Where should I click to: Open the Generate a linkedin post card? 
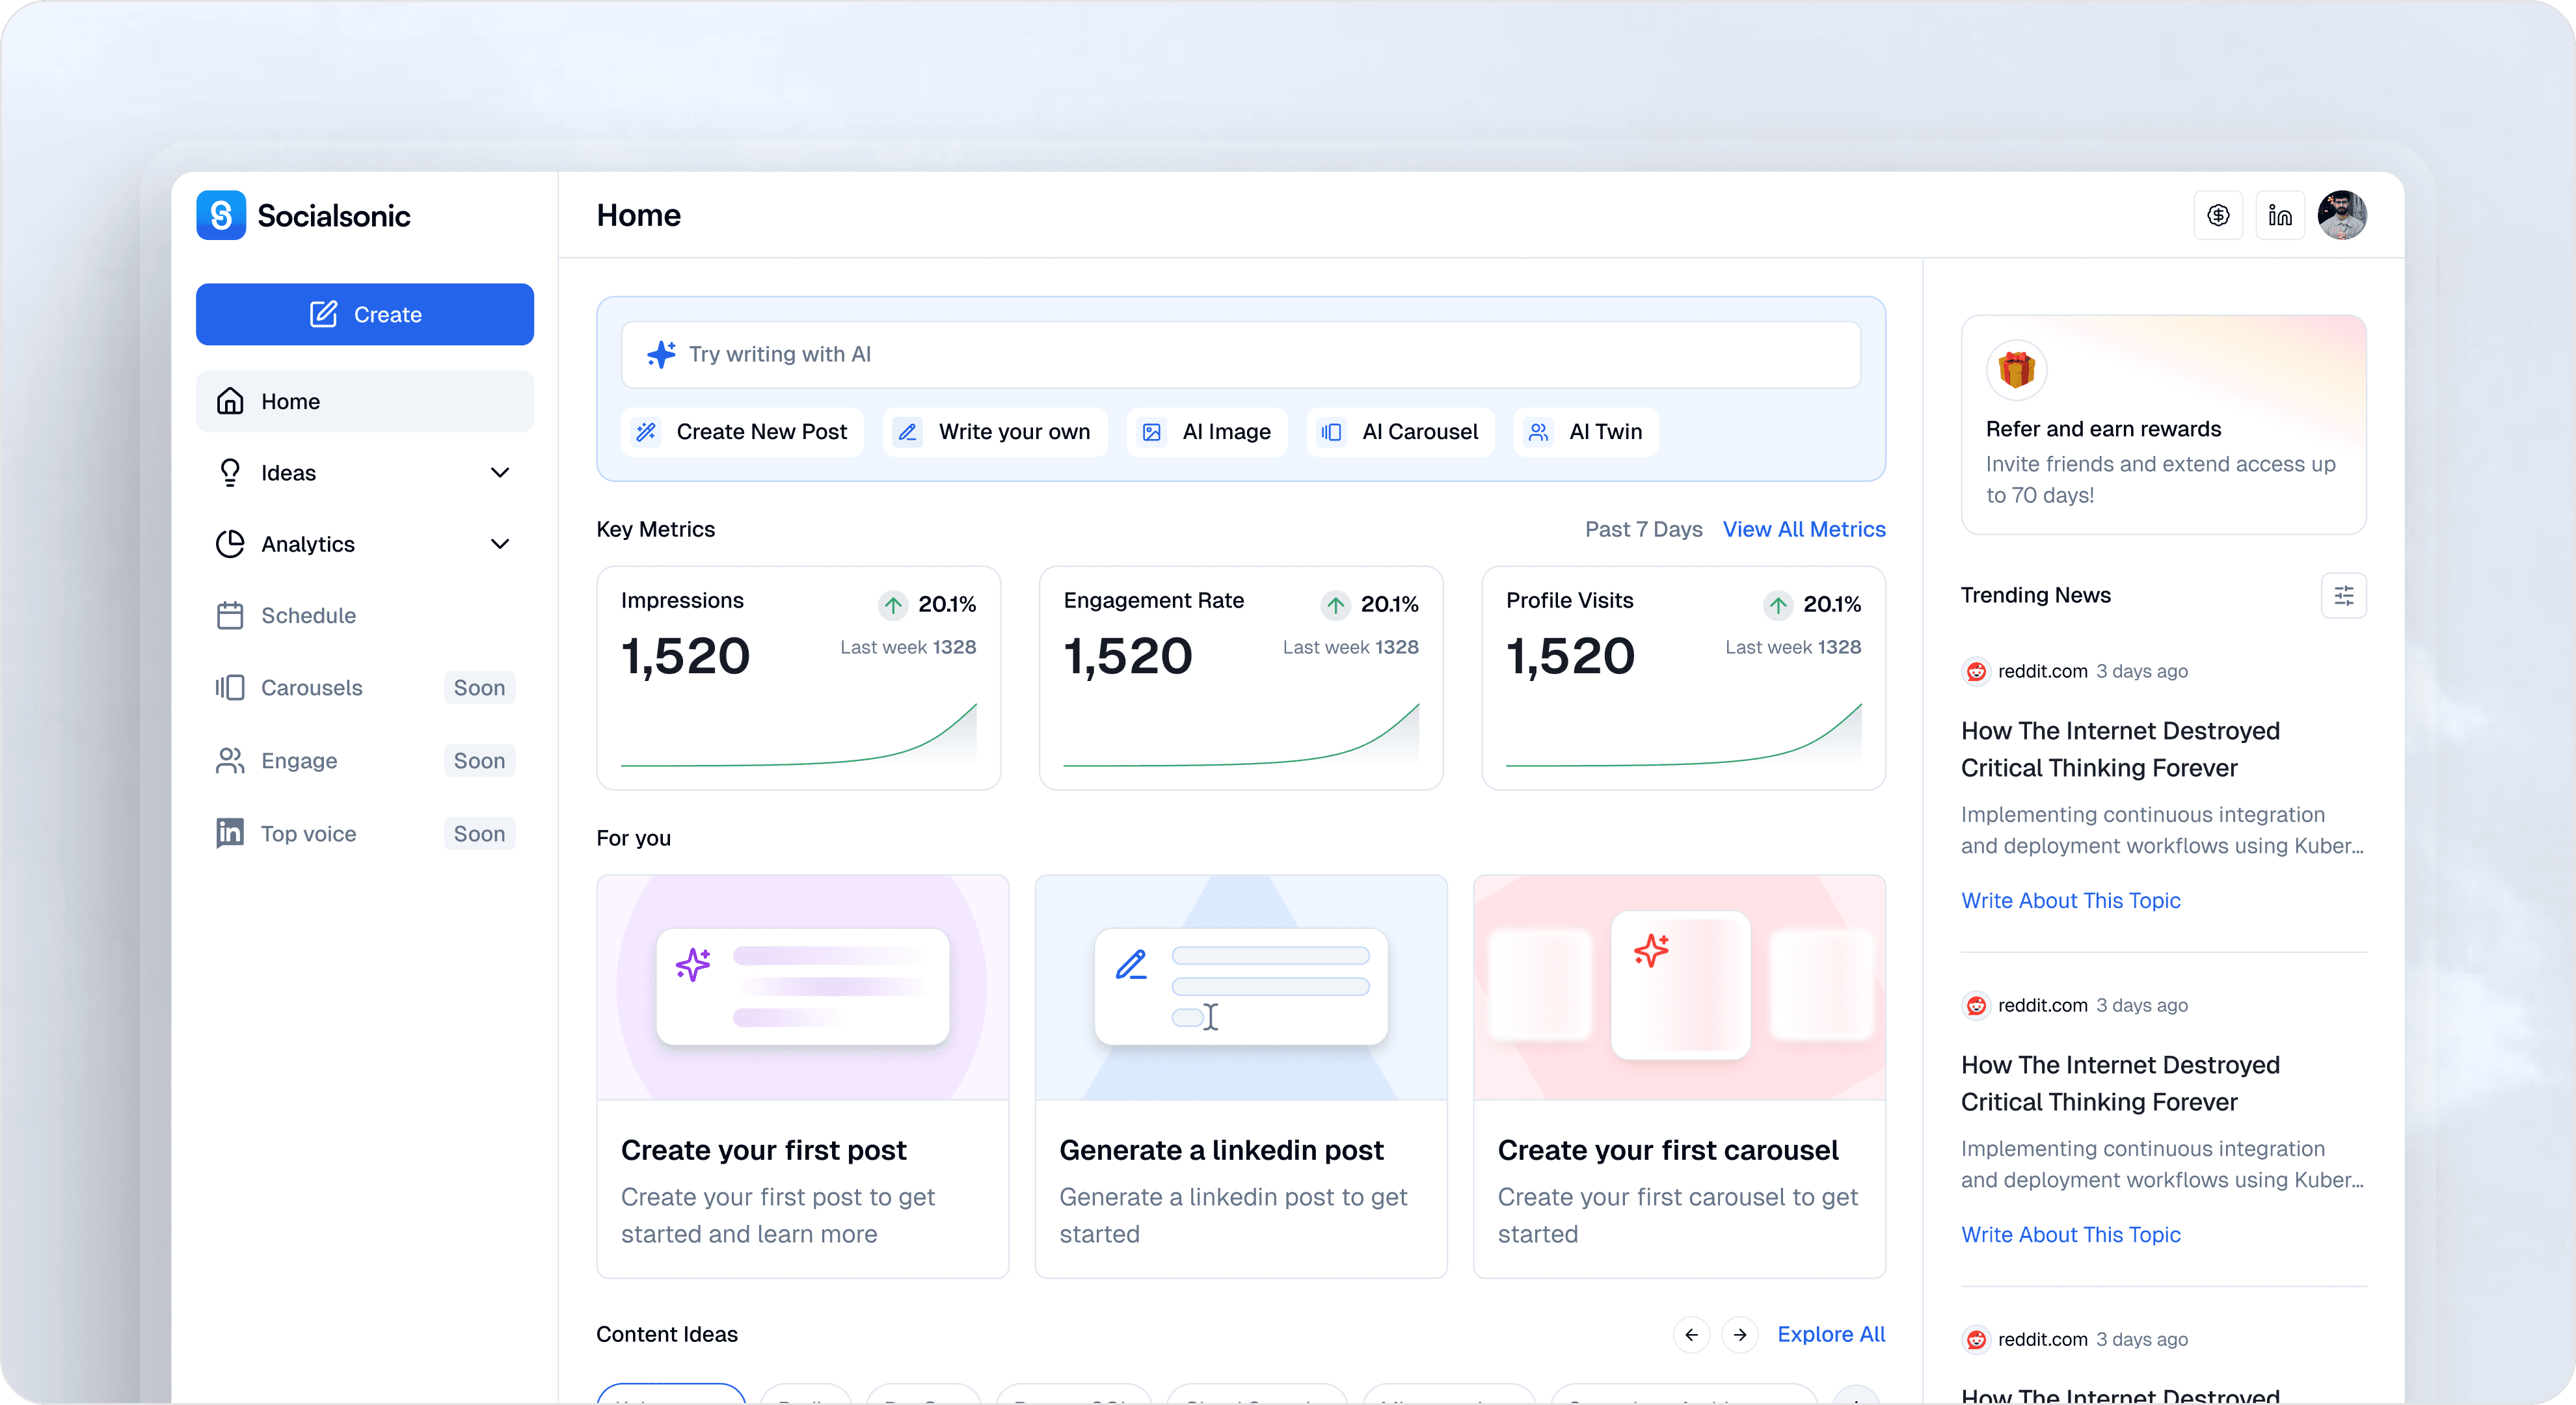coord(1240,1076)
